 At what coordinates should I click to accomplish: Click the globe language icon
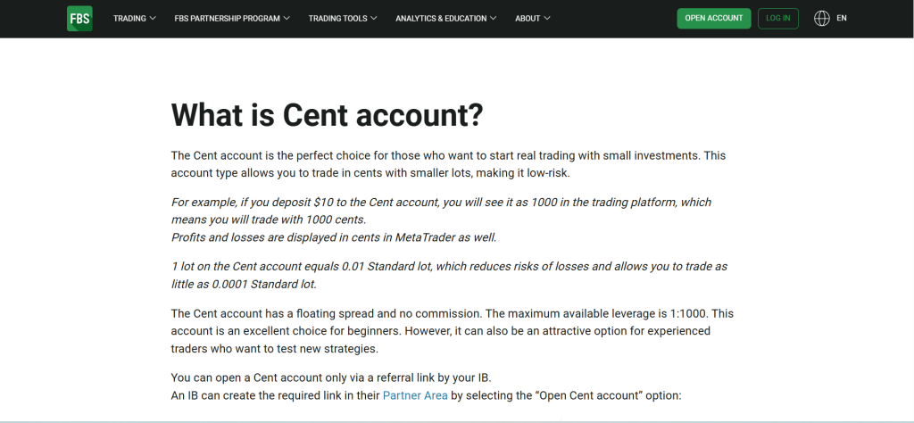(822, 18)
